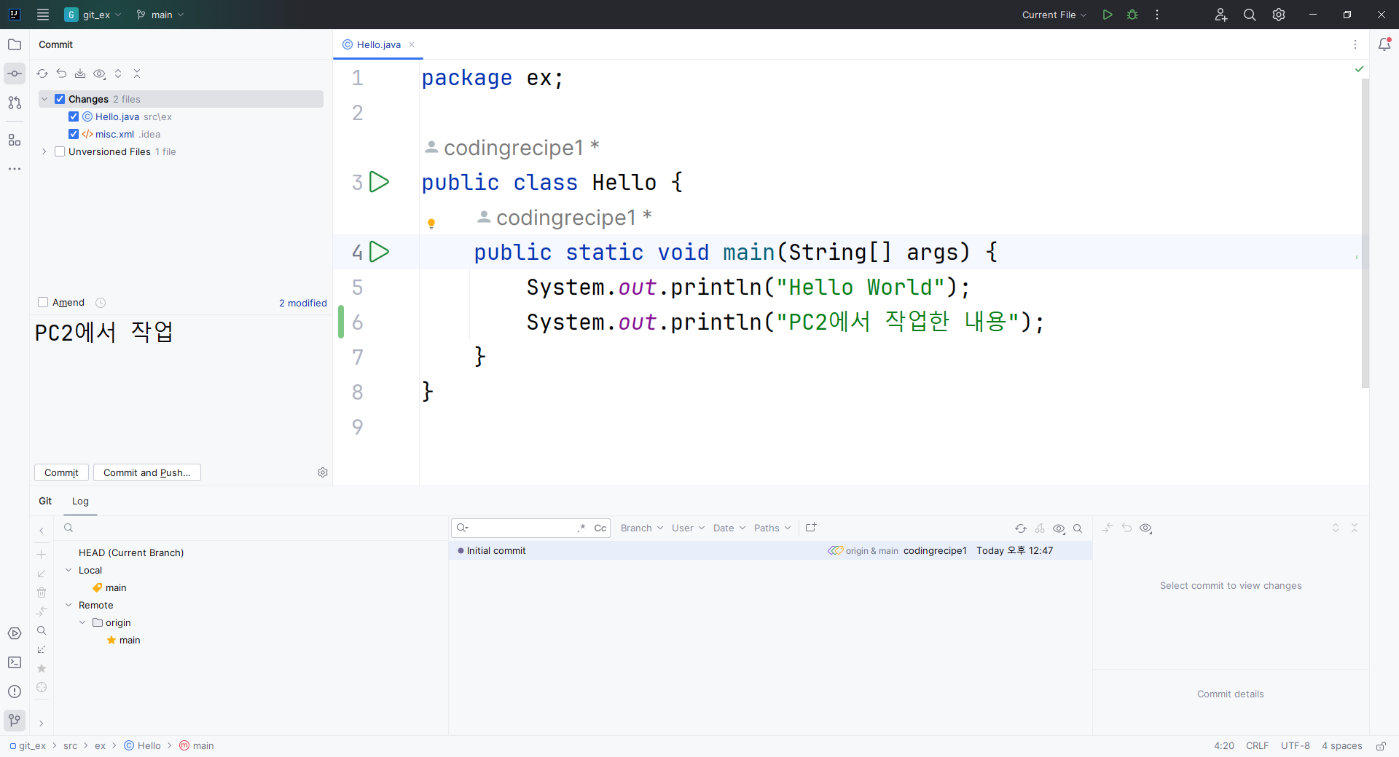Toggle regex option in log search
The width and height of the screenshot is (1399, 757).
pyautogui.click(x=581, y=528)
